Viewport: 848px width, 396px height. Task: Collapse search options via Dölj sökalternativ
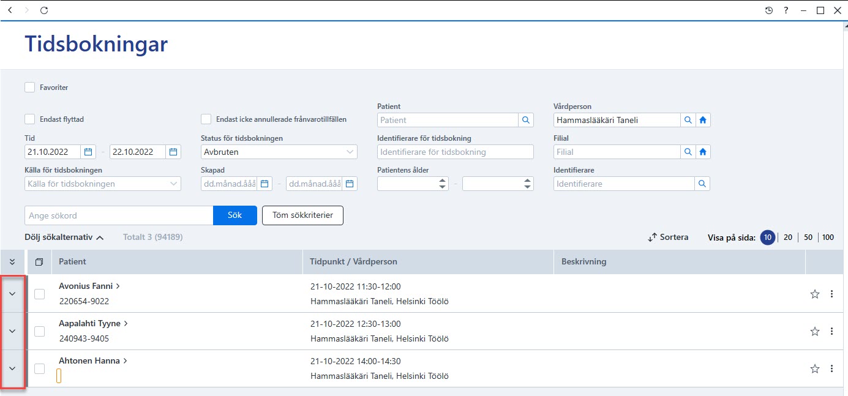click(64, 237)
